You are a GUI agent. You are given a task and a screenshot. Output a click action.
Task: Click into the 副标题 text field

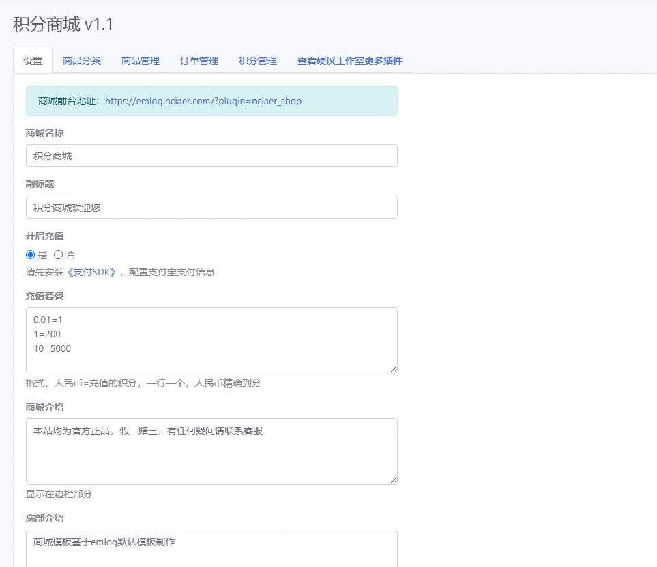click(211, 207)
